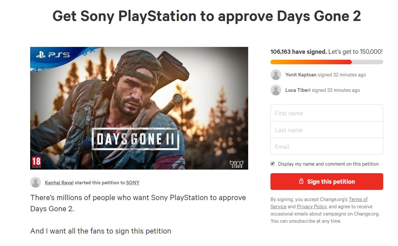Click the Bend Studio logo
This screenshot has width=398, height=246.
point(236,164)
